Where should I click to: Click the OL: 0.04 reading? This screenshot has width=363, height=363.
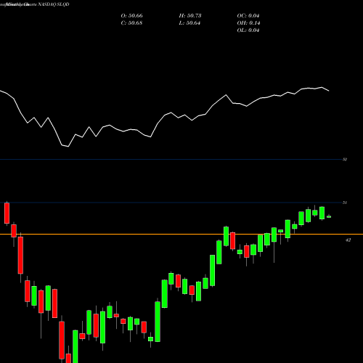coord(248,30)
